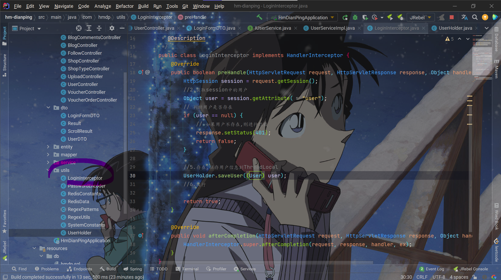
Task: Toggle the lock read-only status icon
Action: coord(475,277)
